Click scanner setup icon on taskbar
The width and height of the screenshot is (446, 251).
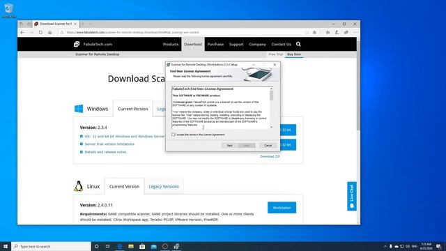pyautogui.click(x=176, y=246)
